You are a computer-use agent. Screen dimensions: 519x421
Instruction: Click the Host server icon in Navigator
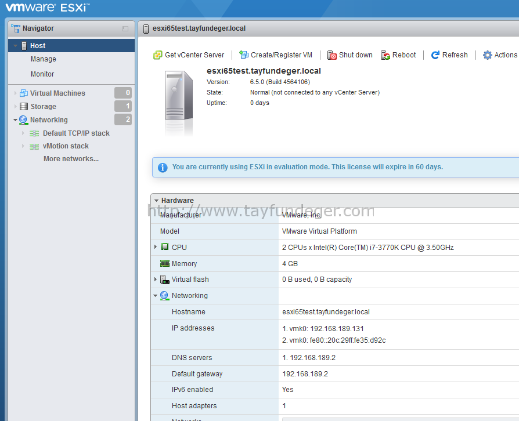tap(24, 46)
